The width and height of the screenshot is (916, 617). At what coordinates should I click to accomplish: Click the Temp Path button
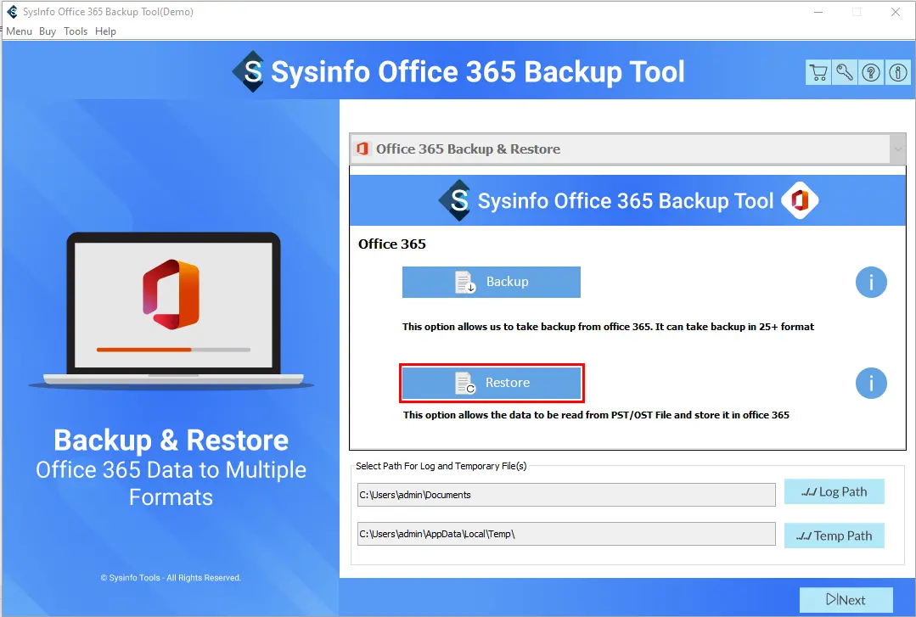pos(835,536)
